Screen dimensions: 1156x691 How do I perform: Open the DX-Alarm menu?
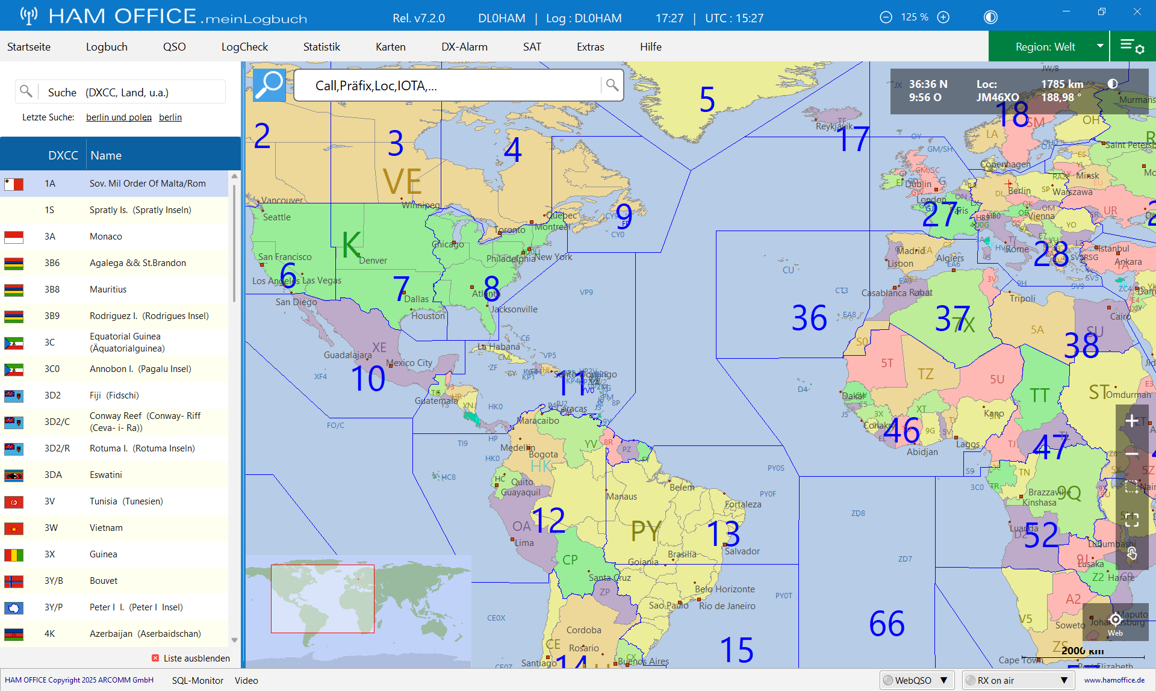pos(464,46)
